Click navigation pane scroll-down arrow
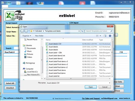The width and height of the screenshot is (135, 101). [42, 79]
